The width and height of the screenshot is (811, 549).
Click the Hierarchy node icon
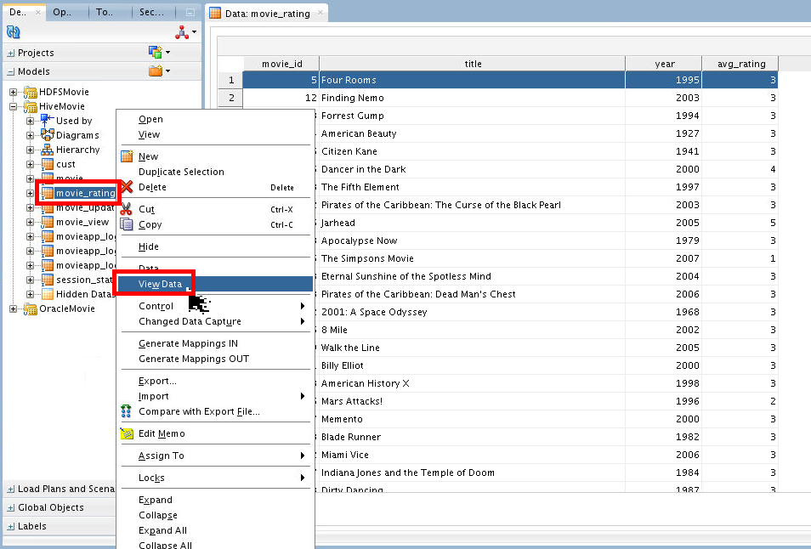tap(48, 150)
